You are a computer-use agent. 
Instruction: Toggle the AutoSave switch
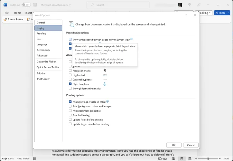26,5
